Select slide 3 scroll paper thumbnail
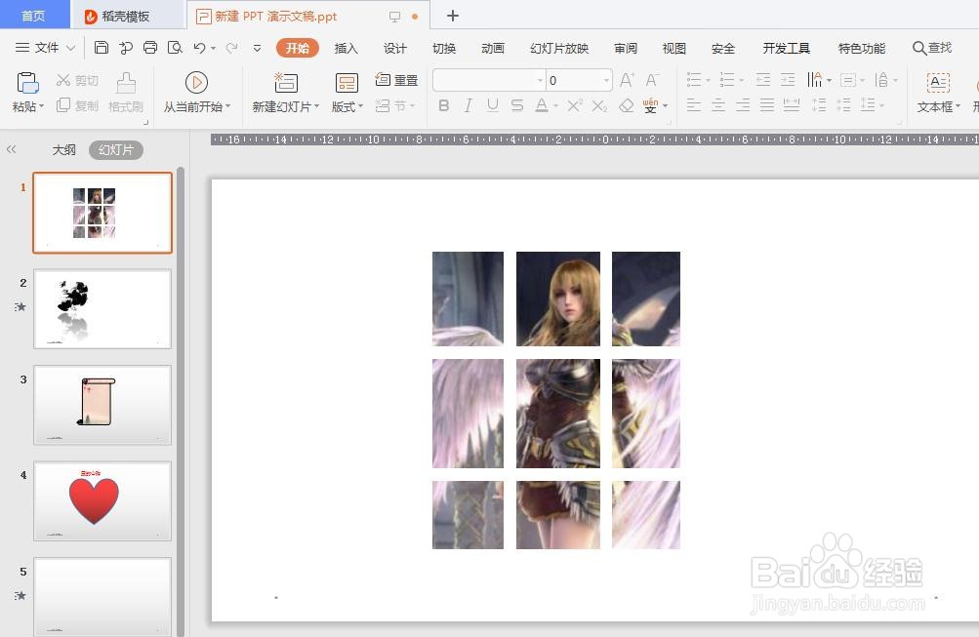 (102, 405)
